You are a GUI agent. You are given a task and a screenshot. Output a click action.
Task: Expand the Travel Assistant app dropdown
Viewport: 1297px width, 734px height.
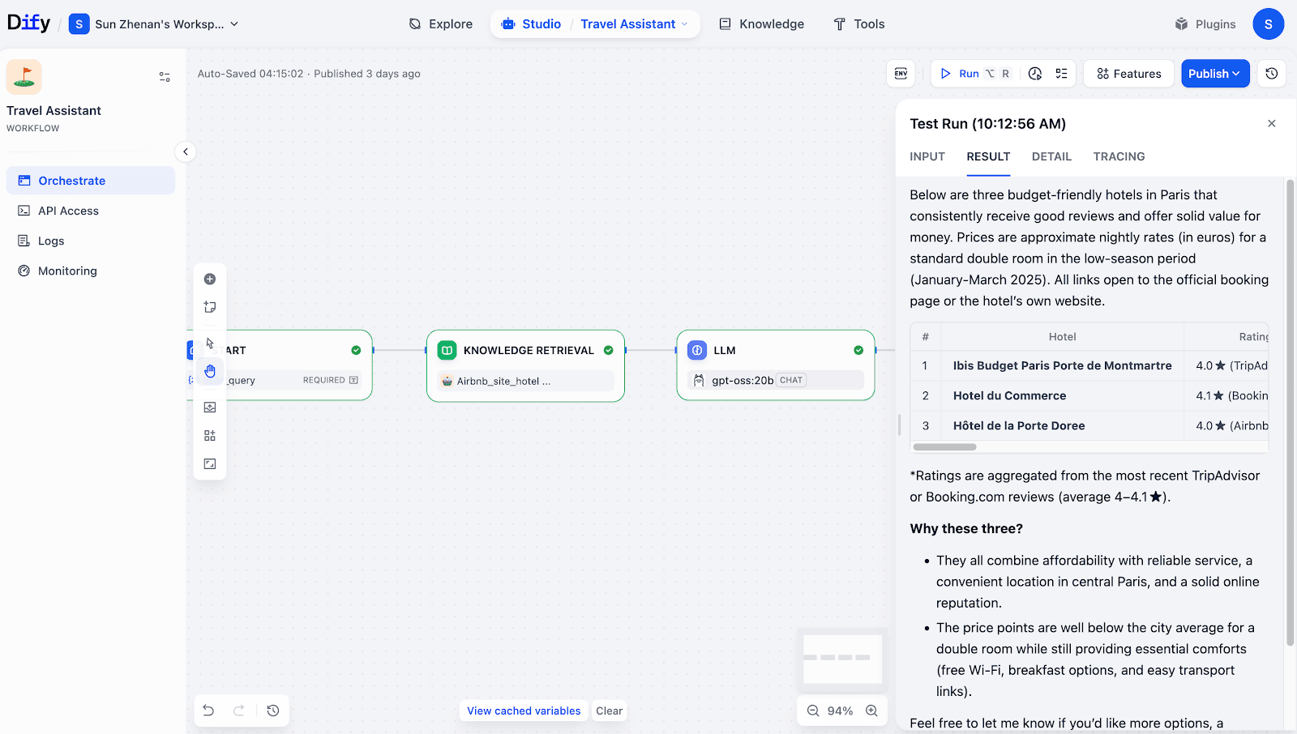[x=684, y=24]
